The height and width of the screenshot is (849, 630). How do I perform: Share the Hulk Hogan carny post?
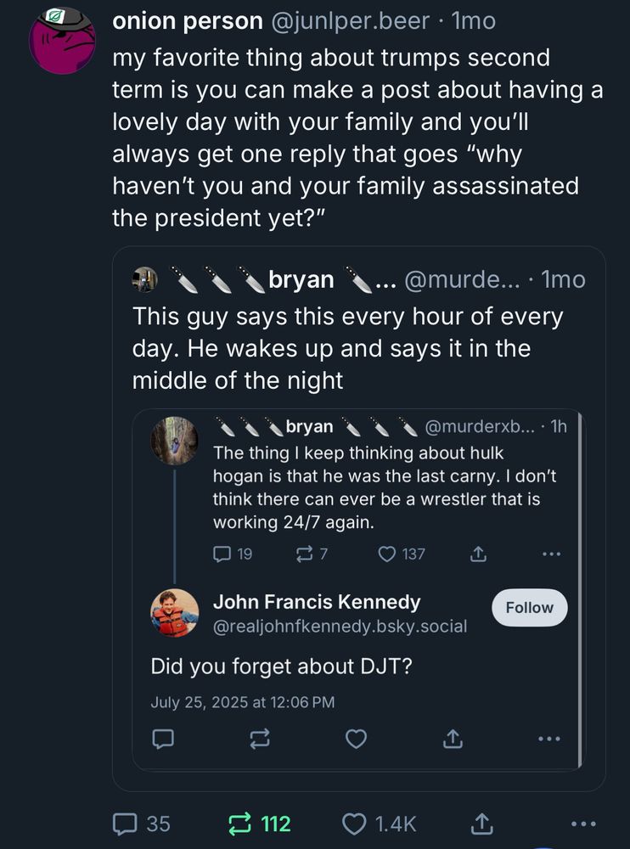click(477, 554)
